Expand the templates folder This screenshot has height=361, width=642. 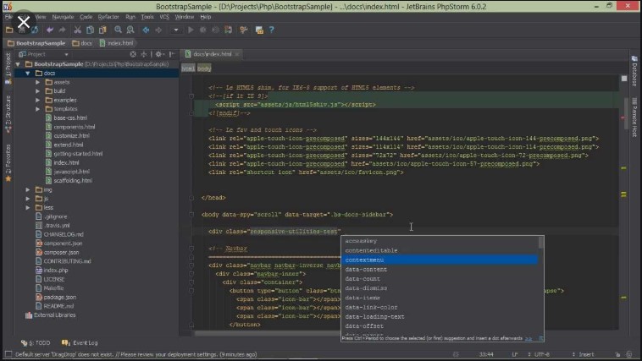[37, 109]
